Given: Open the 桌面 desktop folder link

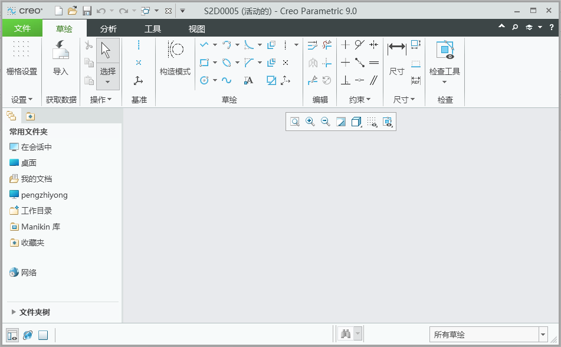Looking at the screenshot, I should (23, 163).
